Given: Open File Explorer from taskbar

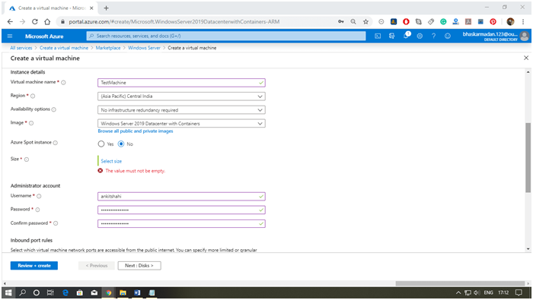Looking at the screenshot, I should click(x=123, y=292).
